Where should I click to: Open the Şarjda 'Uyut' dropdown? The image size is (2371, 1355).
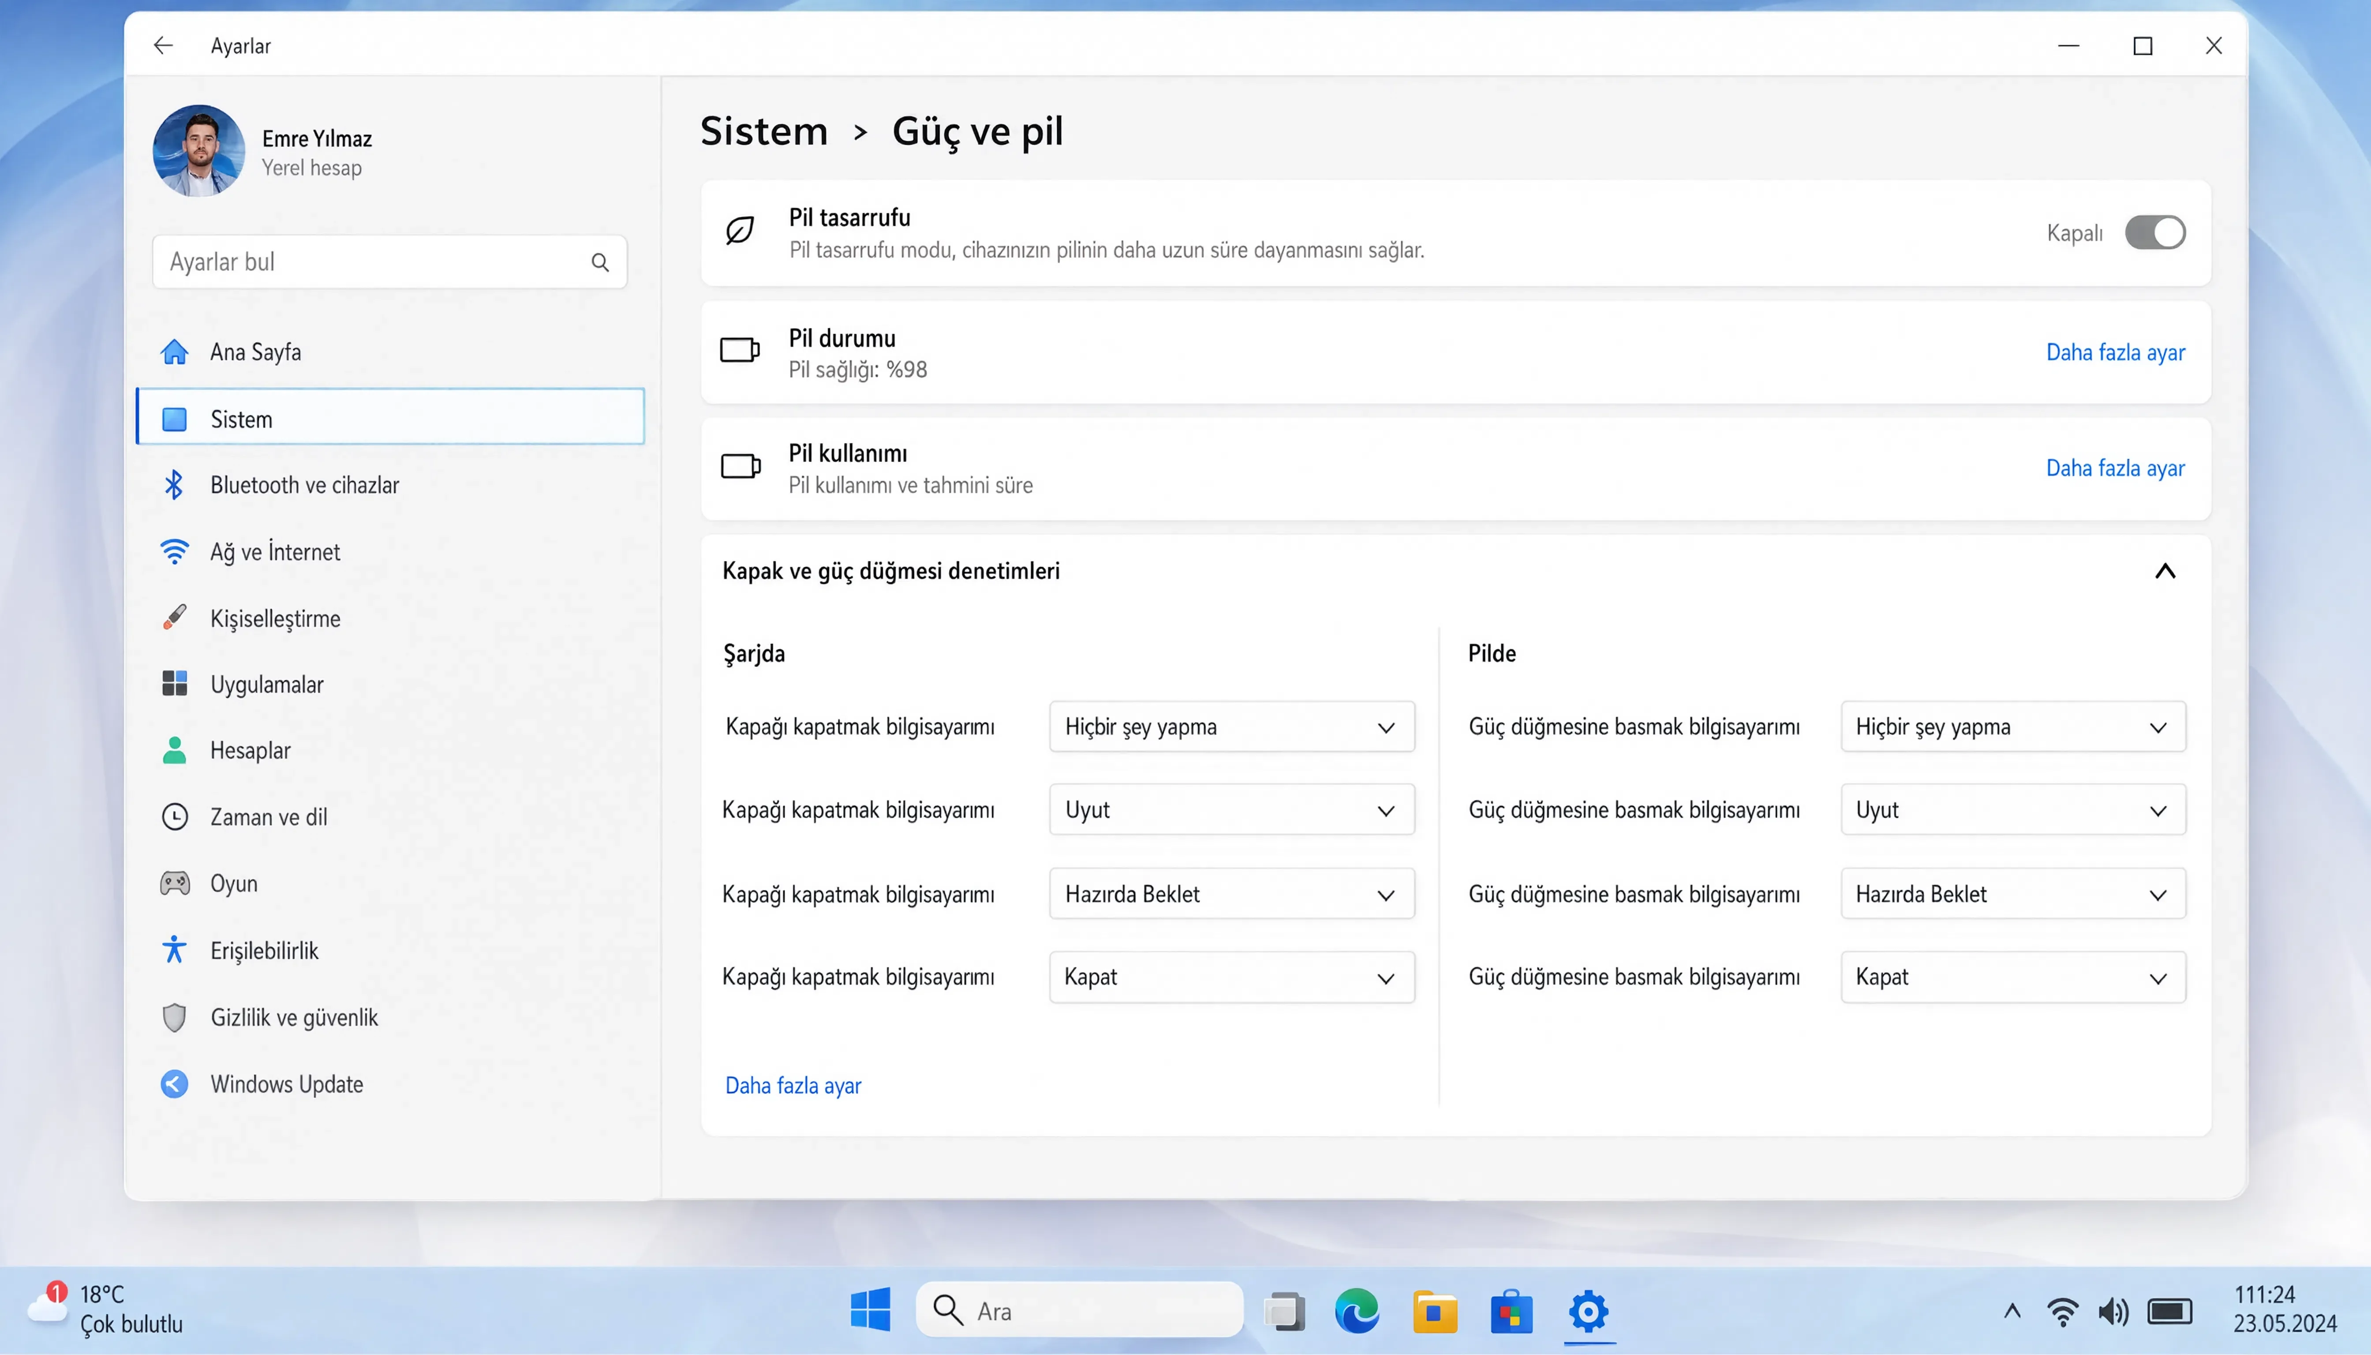1231,810
